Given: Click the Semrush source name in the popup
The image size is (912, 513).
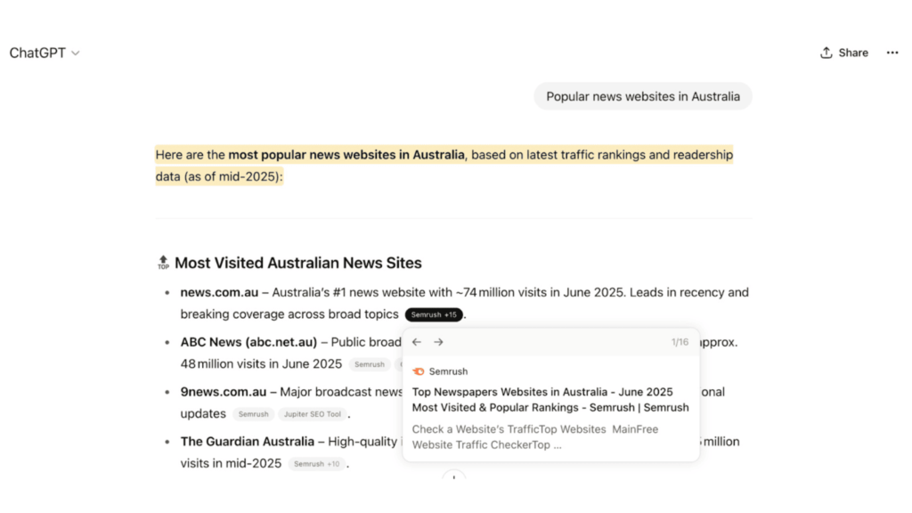Looking at the screenshot, I should (x=448, y=371).
